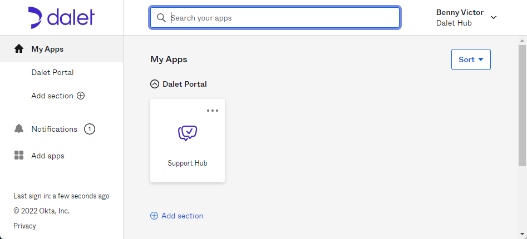Screen dimensions: 527x239
Task: Click the Support Hub label
Action: (x=188, y=163)
